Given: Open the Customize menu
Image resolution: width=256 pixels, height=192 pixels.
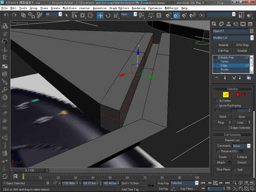Looking at the screenshot, I should [155, 8].
